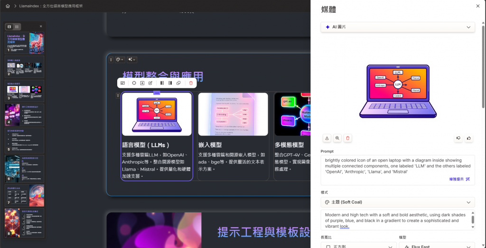The height and width of the screenshot is (248, 486).
Task: Open slide 2 thumbnail
Action: (25, 67)
